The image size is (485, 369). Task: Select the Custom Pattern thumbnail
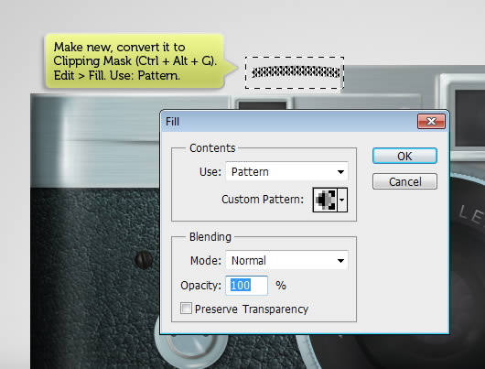pyautogui.click(x=325, y=200)
